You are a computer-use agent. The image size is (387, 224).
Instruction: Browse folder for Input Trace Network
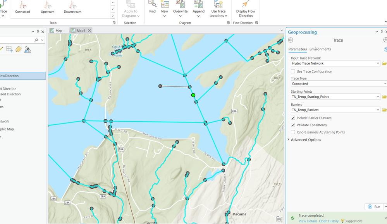click(x=384, y=63)
